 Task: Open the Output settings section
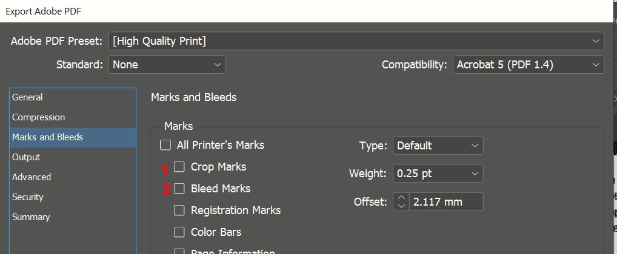point(26,157)
